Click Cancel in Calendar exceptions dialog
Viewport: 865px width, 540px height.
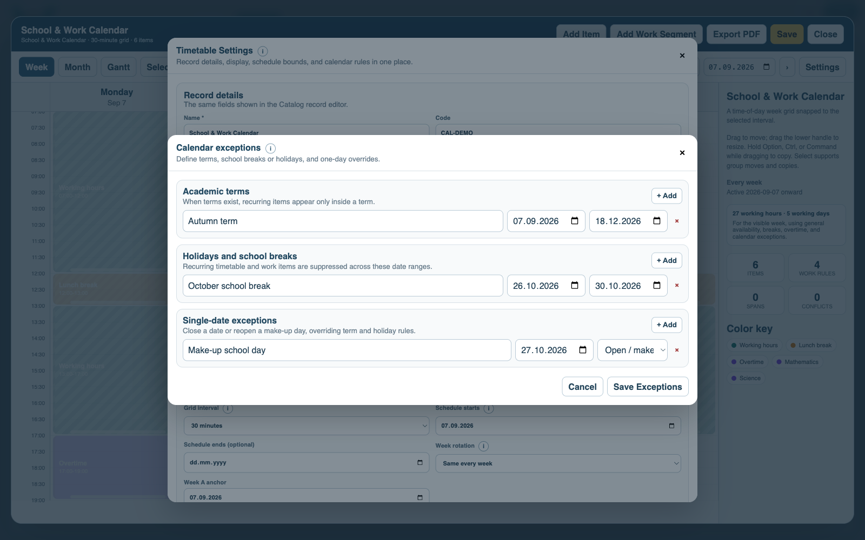pos(582,387)
